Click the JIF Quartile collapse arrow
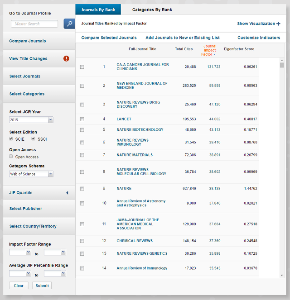Viewport: 290px width, 300px height. click(x=67, y=193)
